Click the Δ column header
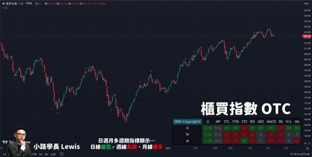 [x=208, y=122]
